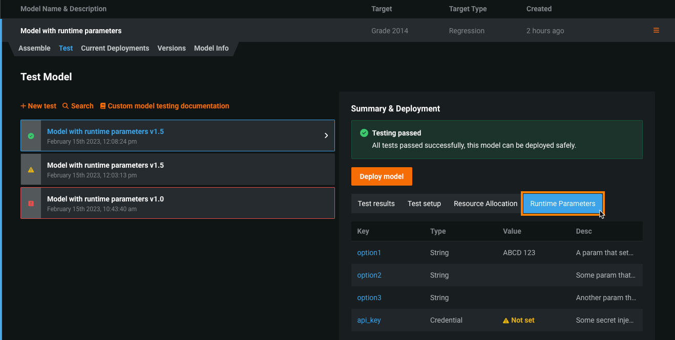Click the magnifier Search icon
The height and width of the screenshot is (340, 675).
coord(66,106)
